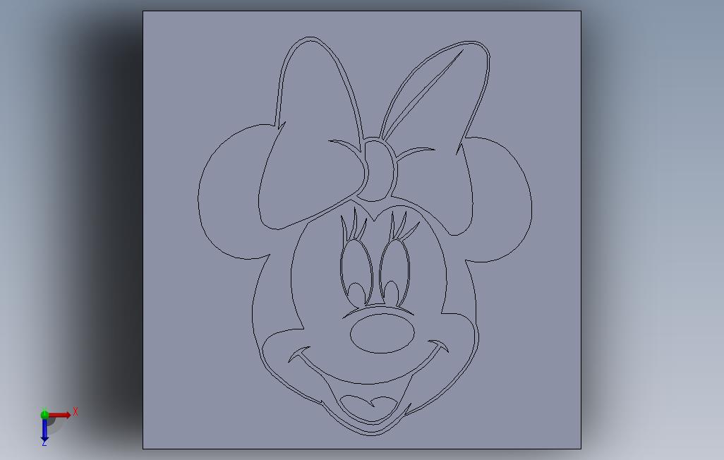Click the green Y axis ball of triad
Viewport: 724px width, 460px height.
click(44, 415)
